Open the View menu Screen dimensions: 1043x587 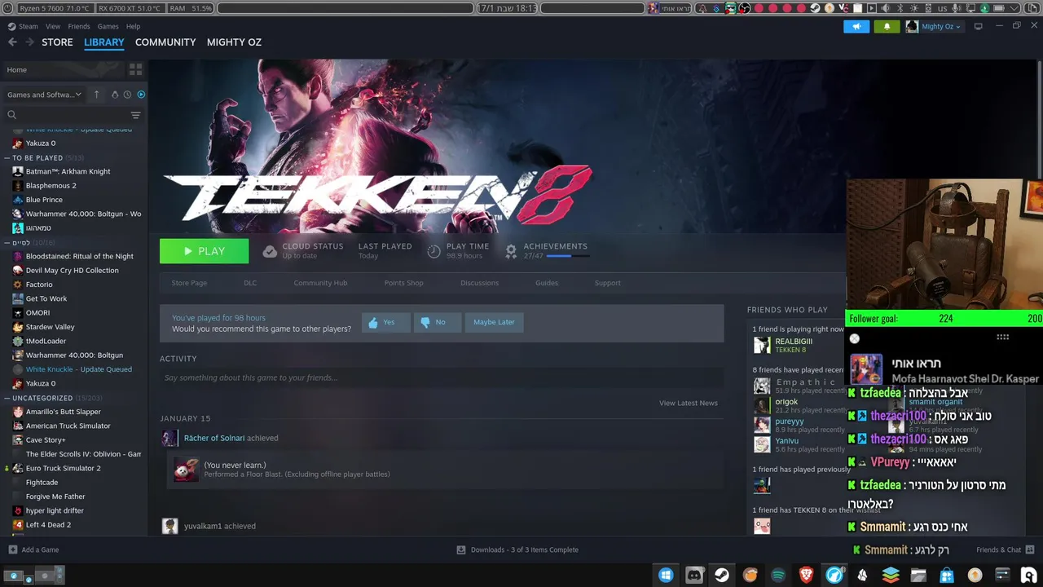pyautogui.click(x=53, y=26)
